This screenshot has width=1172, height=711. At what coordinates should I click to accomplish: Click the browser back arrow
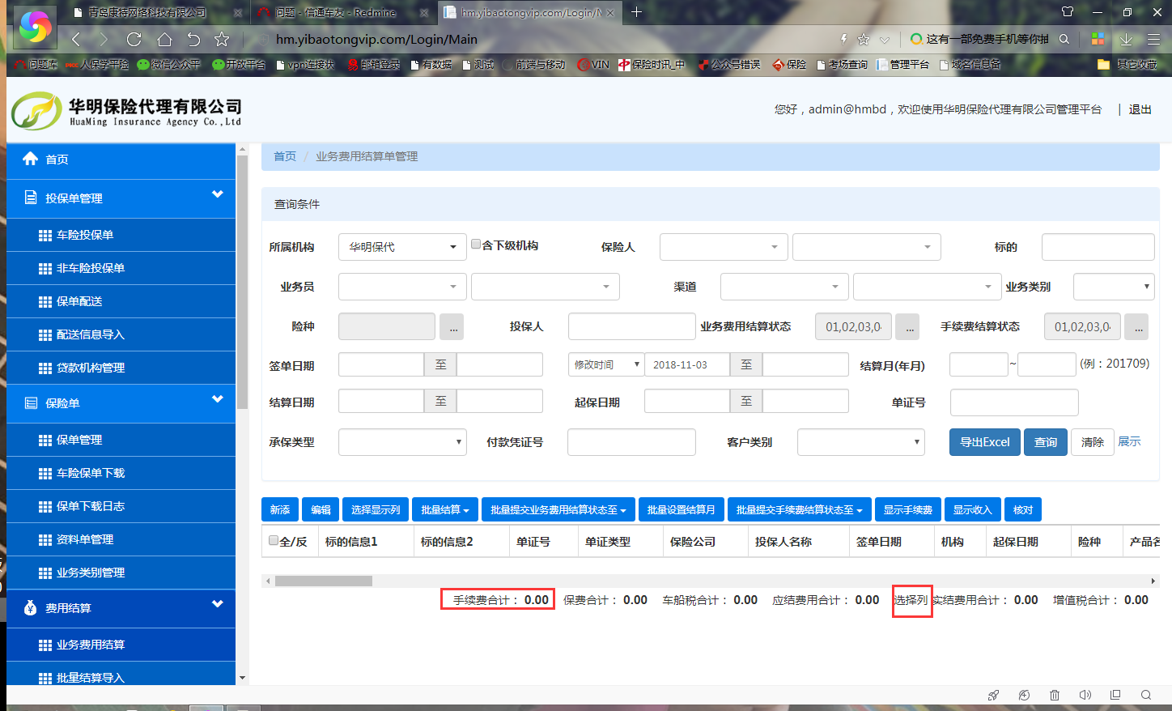76,40
